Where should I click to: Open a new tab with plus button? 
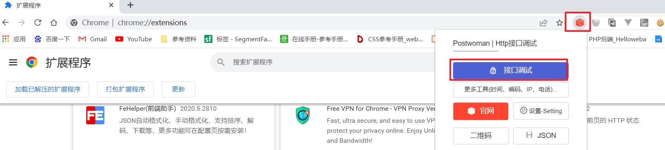130,5
